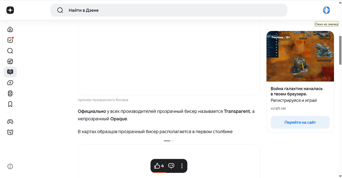Select the search magnifier icon in sidebar
The height and width of the screenshot is (178, 342).
coord(10,51)
